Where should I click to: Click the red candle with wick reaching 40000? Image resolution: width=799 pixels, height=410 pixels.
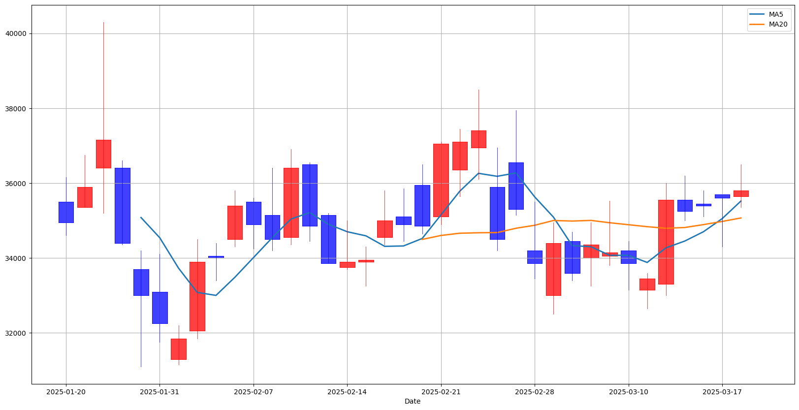pyautogui.click(x=103, y=154)
